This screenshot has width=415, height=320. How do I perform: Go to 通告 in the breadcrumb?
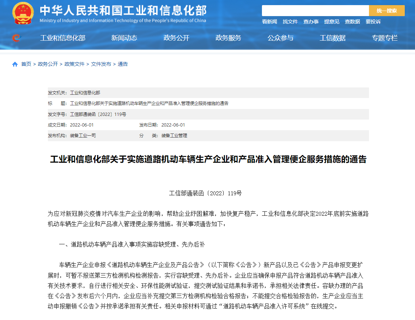coord(122,64)
